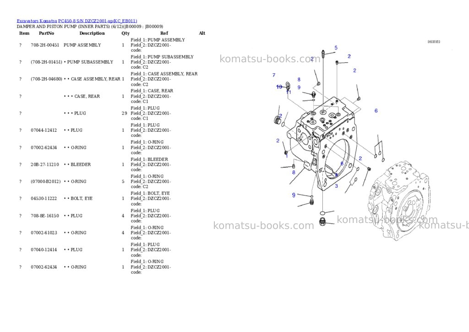Click quantity '29' in the Qty column
469x332 pixels.
click(125, 114)
